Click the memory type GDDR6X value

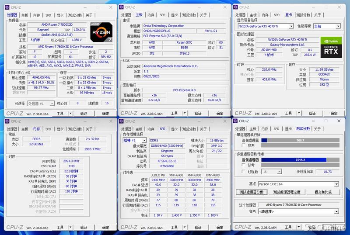(324, 74)
